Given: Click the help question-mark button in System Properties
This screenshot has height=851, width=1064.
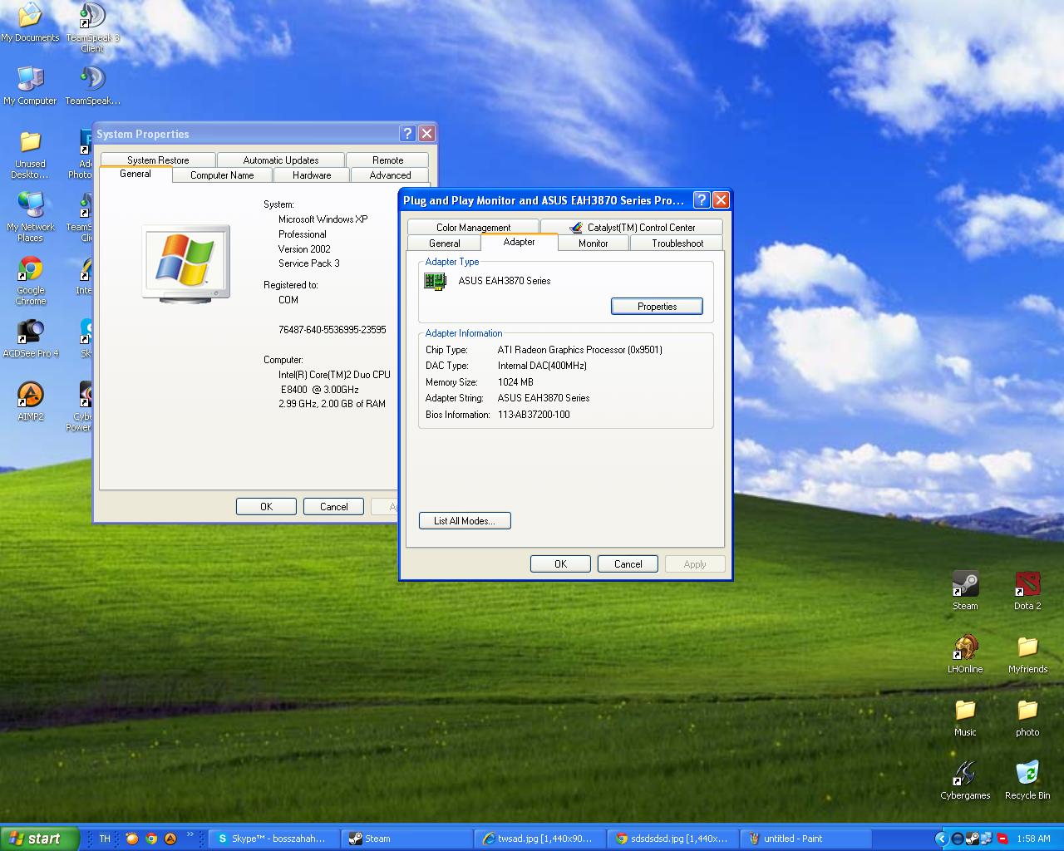Looking at the screenshot, I should tap(407, 134).
